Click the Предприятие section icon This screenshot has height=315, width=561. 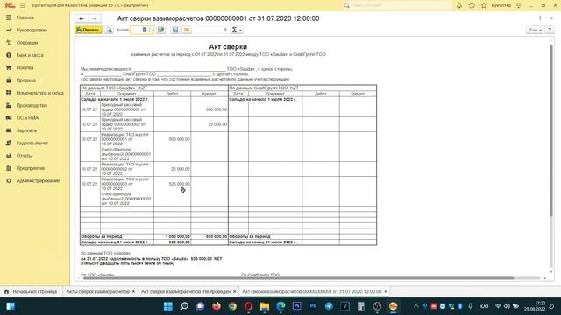point(9,168)
